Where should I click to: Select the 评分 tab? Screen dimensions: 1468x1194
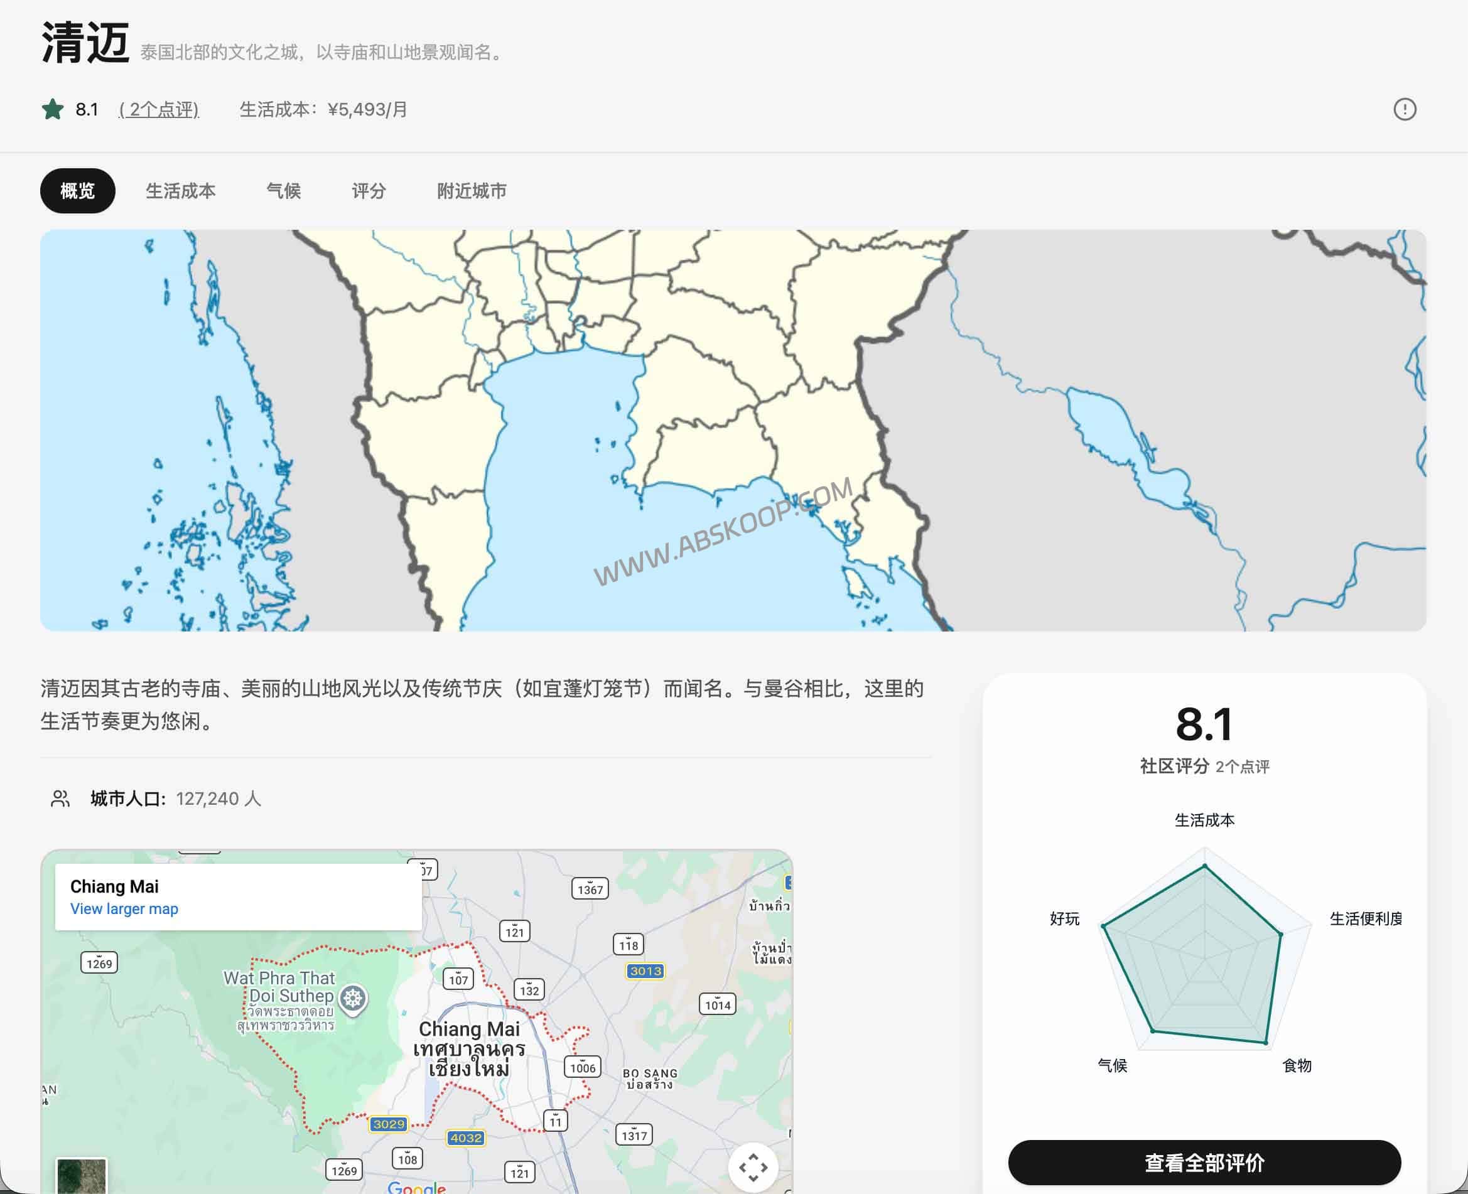[369, 191]
